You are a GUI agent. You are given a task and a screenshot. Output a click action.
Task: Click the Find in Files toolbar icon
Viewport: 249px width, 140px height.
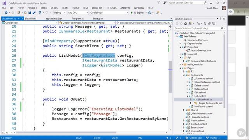(158, 13)
